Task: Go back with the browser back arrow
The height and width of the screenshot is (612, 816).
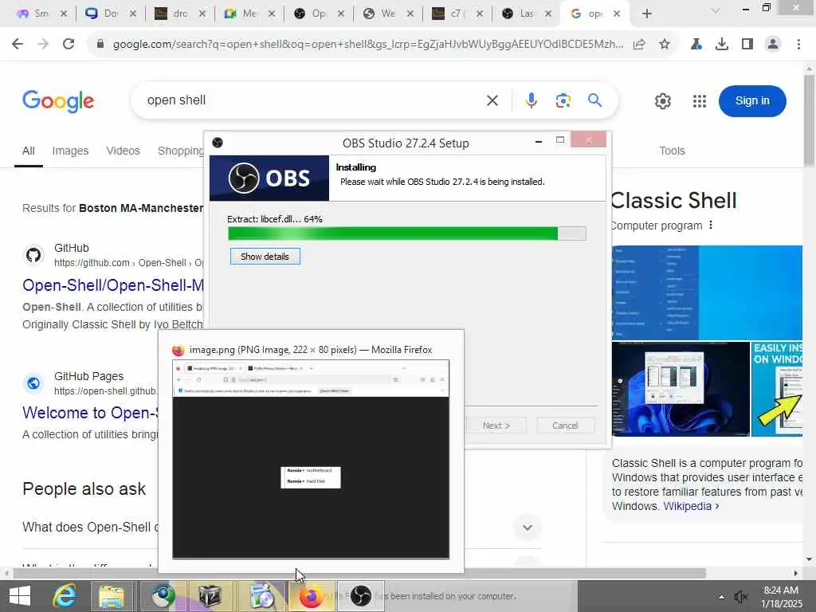Action: pyautogui.click(x=18, y=45)
